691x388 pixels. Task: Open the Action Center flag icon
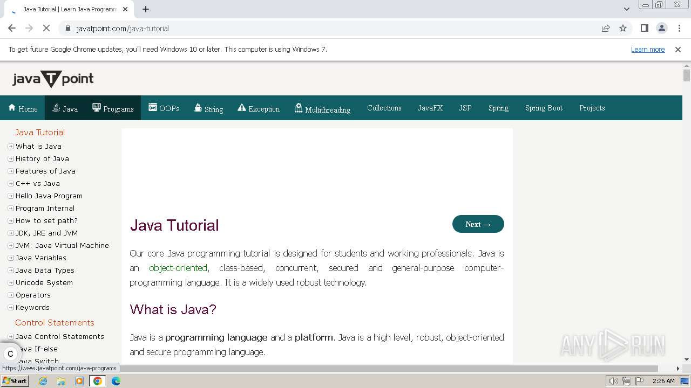pyautogui.click(x=639, y=381)
